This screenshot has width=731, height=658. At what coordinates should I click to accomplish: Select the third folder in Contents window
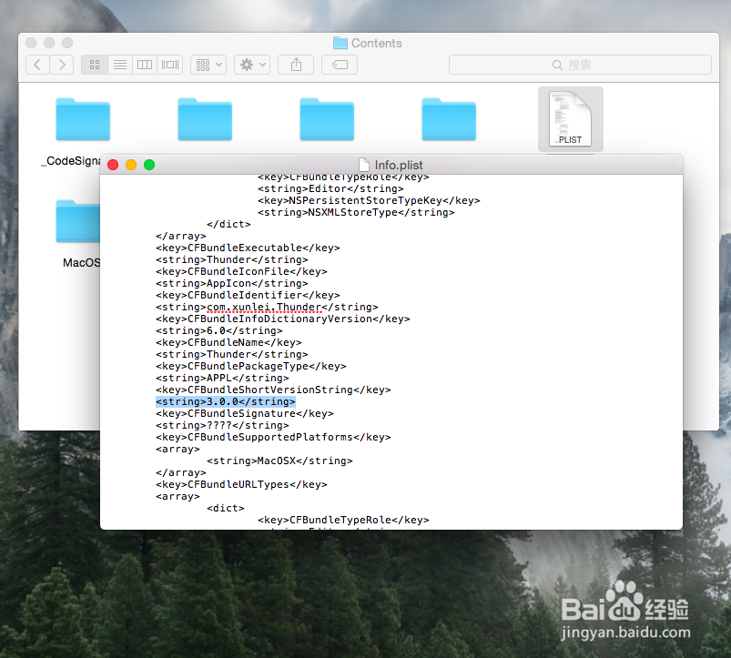click(x=327, y=119)
